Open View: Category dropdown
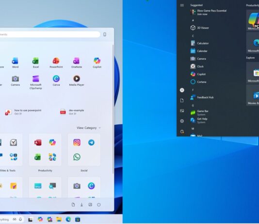 pos(89,128)
